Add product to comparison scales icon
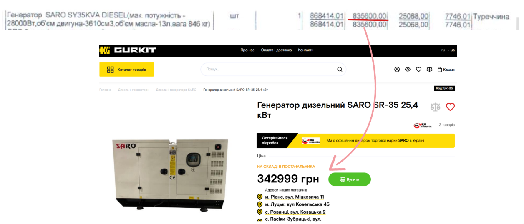Screen dimensions: 524x224 [x=435, y=107]
